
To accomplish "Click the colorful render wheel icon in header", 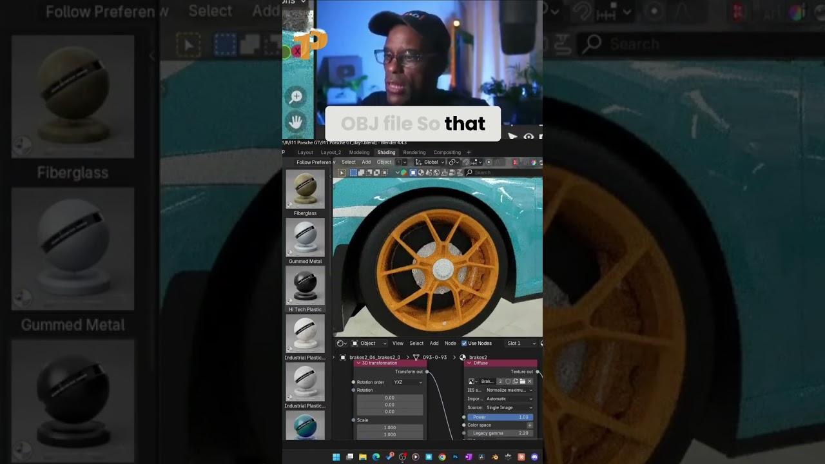I will [534, 162].
